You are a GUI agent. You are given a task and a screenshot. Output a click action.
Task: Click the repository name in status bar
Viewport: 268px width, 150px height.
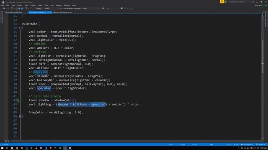click(x=247, y=145)
